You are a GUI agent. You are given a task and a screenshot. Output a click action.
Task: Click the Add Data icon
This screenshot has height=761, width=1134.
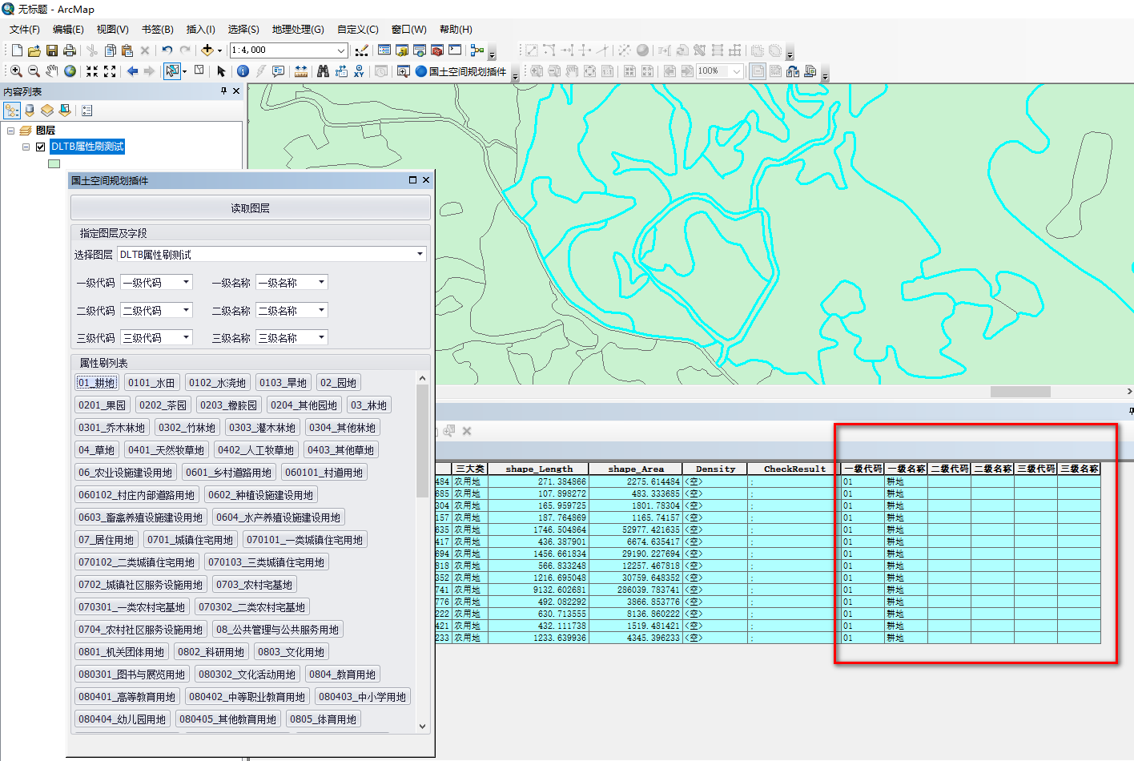[x=207, y=50]
